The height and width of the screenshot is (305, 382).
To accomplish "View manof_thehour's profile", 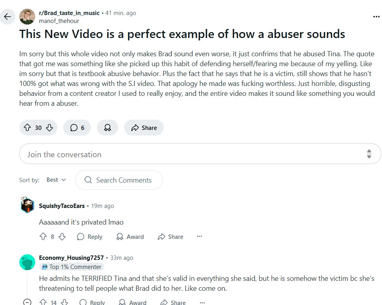I will pyautogui.click(x=59, y=21).
